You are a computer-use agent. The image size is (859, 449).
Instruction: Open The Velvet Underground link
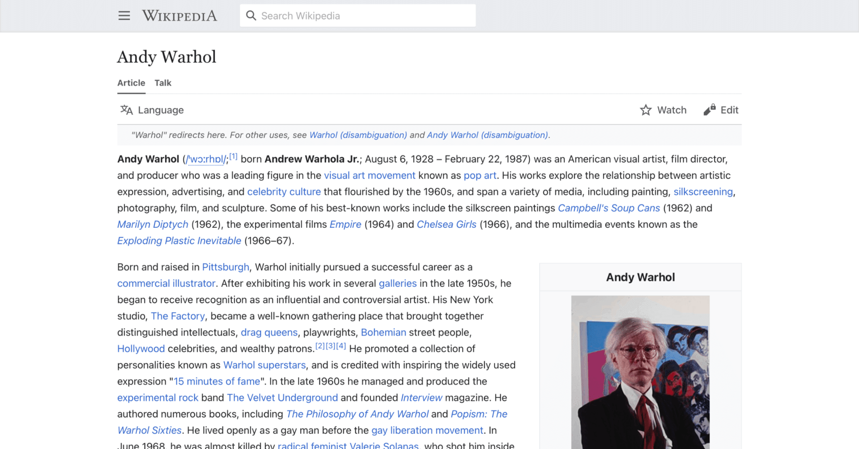(x=282, y=398)
